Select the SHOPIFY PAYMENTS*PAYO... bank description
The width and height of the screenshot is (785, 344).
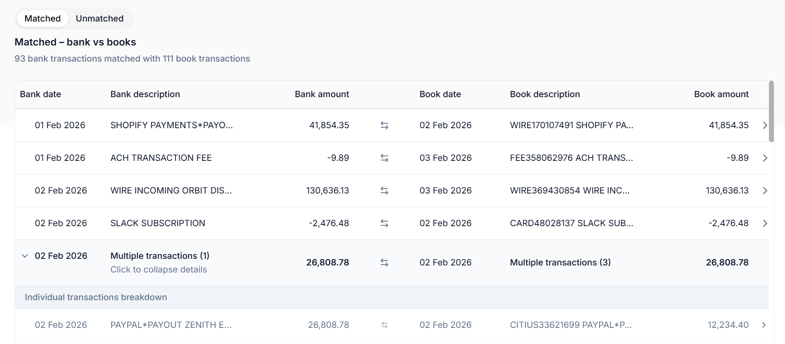point(171,125)
